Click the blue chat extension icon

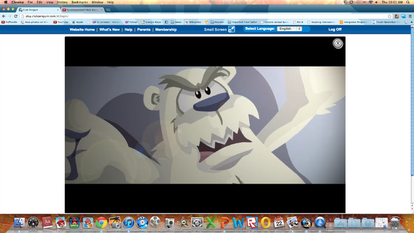click(x=404, y=16)
